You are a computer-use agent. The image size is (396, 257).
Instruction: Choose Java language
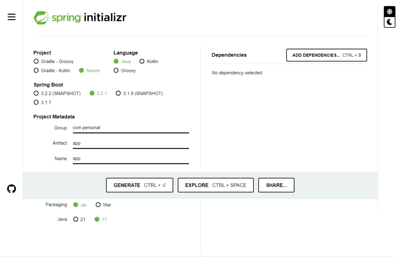tap(122, 61)
